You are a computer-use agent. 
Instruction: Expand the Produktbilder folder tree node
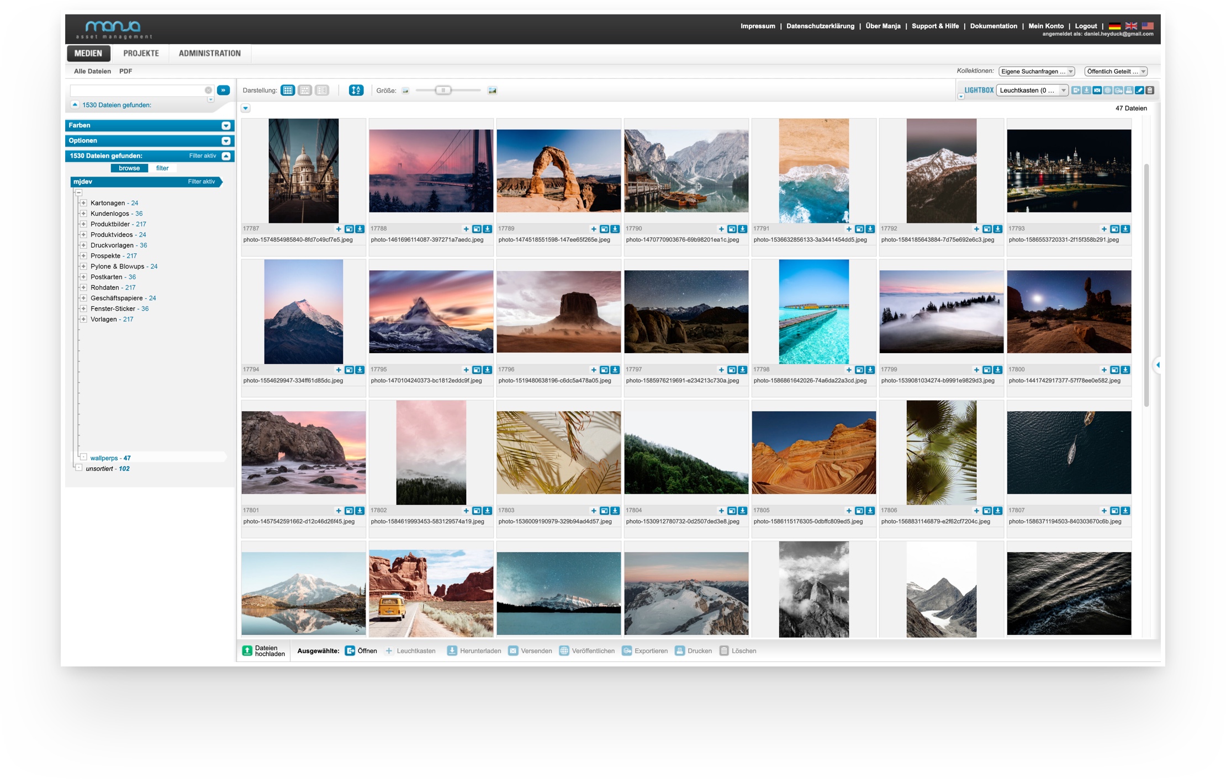click(83, 224)
